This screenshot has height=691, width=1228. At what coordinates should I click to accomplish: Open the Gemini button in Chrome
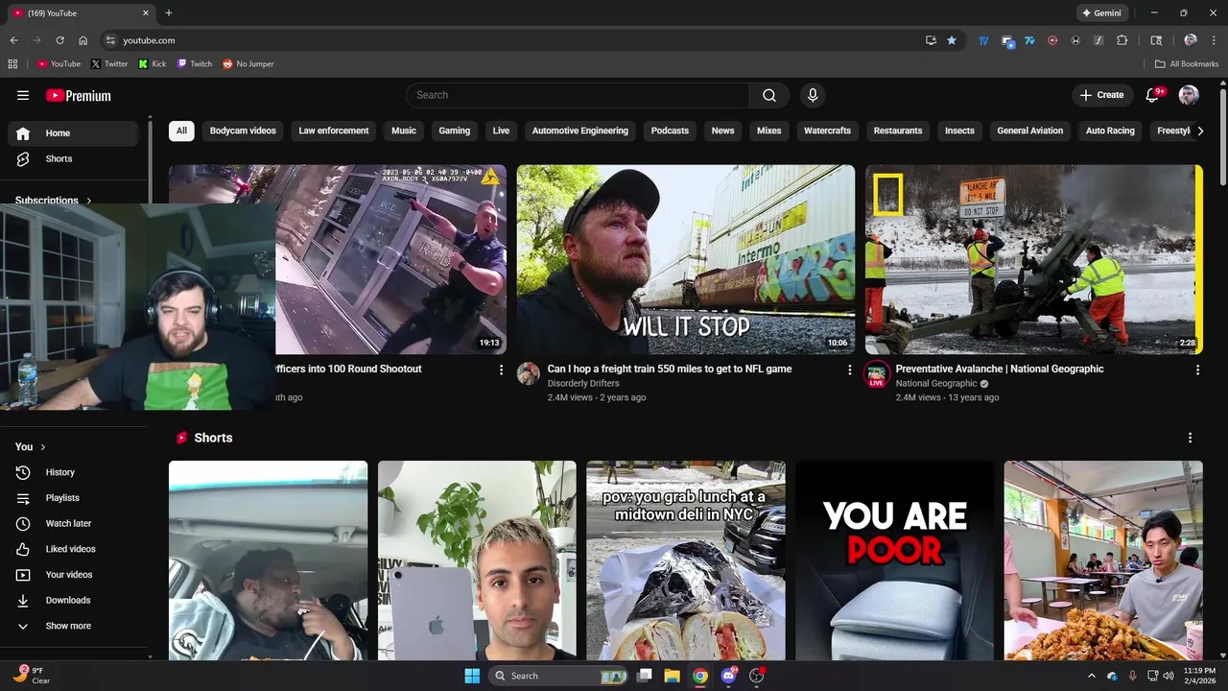pos(1101,13)
